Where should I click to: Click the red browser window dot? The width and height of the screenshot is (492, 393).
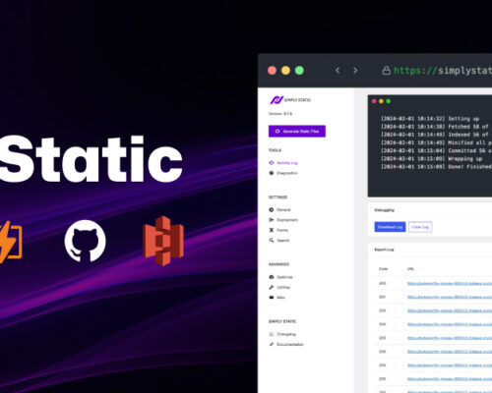click(x=272, y=71)
